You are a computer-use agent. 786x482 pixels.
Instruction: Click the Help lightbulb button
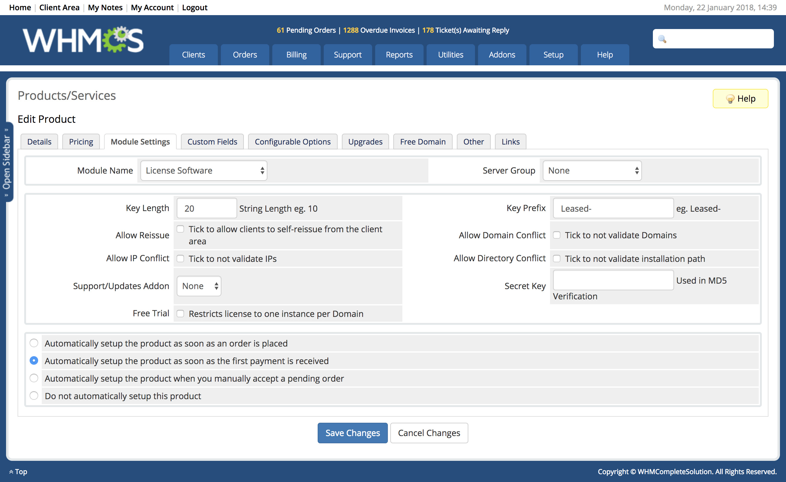tap(740, 99)
